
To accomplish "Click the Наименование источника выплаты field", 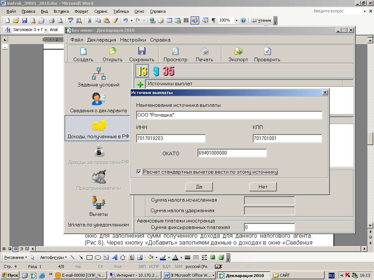I will [x=229, y=115].
